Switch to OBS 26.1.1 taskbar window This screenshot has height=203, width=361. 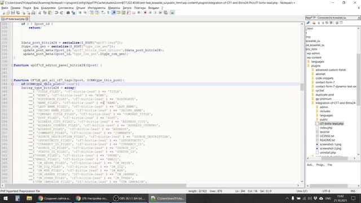coord(129,198)
